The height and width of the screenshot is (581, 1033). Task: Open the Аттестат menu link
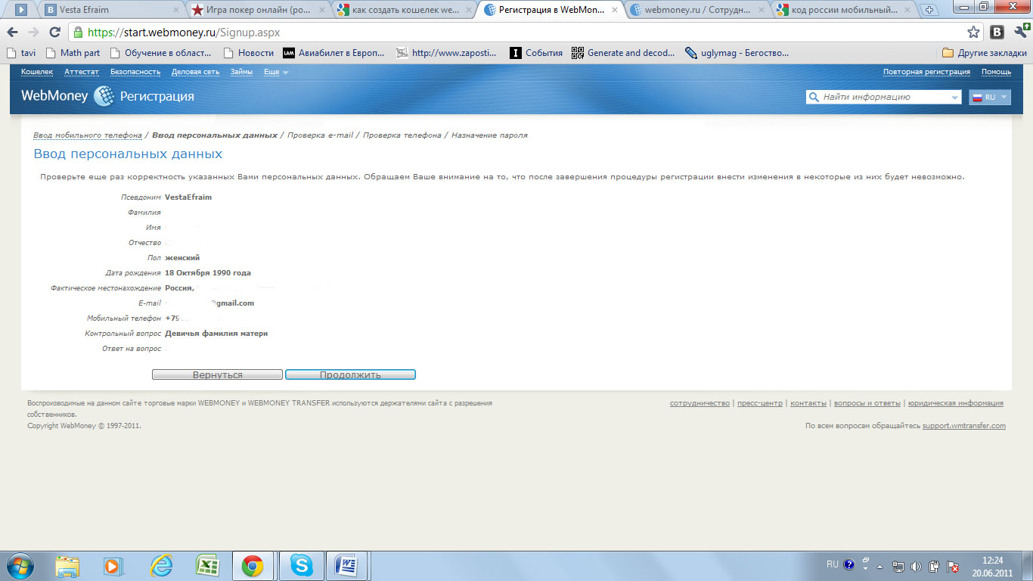point(82,72)
